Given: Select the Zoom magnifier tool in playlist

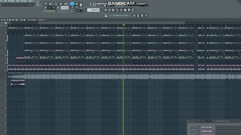Looking at the screenshot, I should pyautogui.click(x=22, y=20).
